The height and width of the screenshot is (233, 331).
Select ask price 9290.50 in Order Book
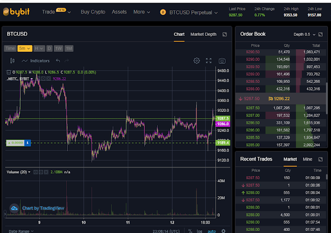253,52
